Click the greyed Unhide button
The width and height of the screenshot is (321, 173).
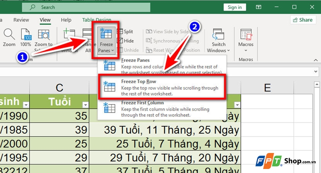tap(128, 50)
